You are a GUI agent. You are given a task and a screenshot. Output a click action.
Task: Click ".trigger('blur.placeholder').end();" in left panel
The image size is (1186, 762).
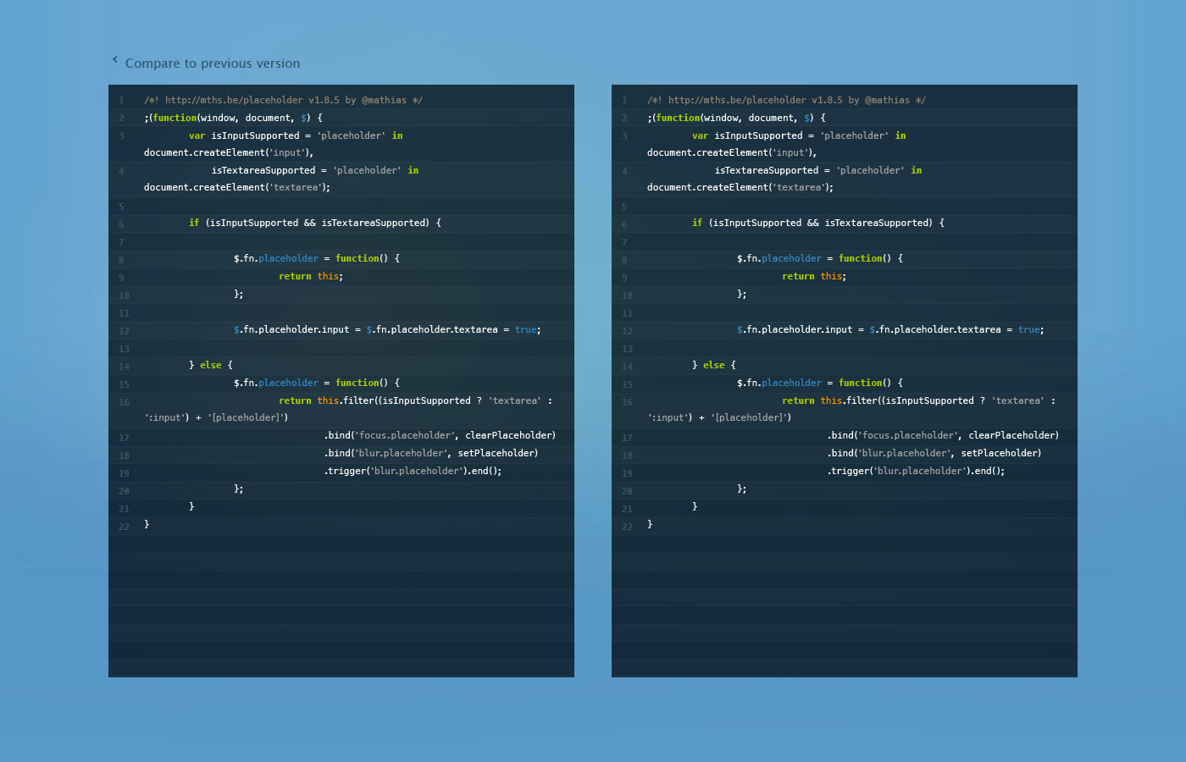[413, 471]
